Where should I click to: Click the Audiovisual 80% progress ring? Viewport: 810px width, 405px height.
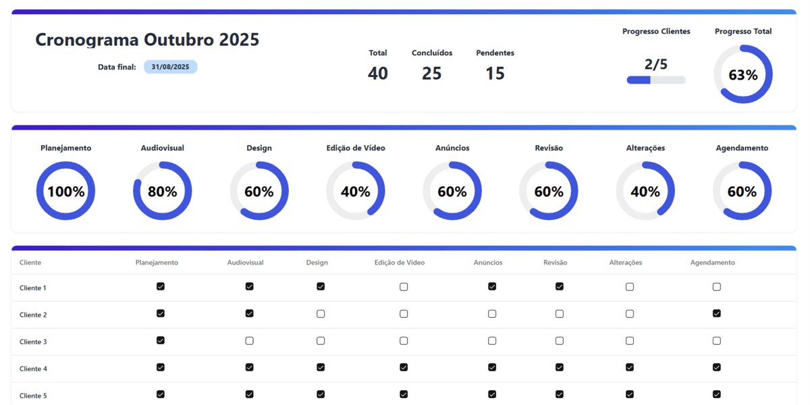click(x=162, y=191)
